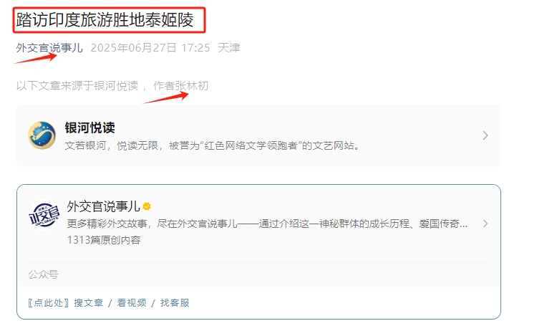
Task: Open the 外交官说事儿 name in profile card
Action: 103,206
